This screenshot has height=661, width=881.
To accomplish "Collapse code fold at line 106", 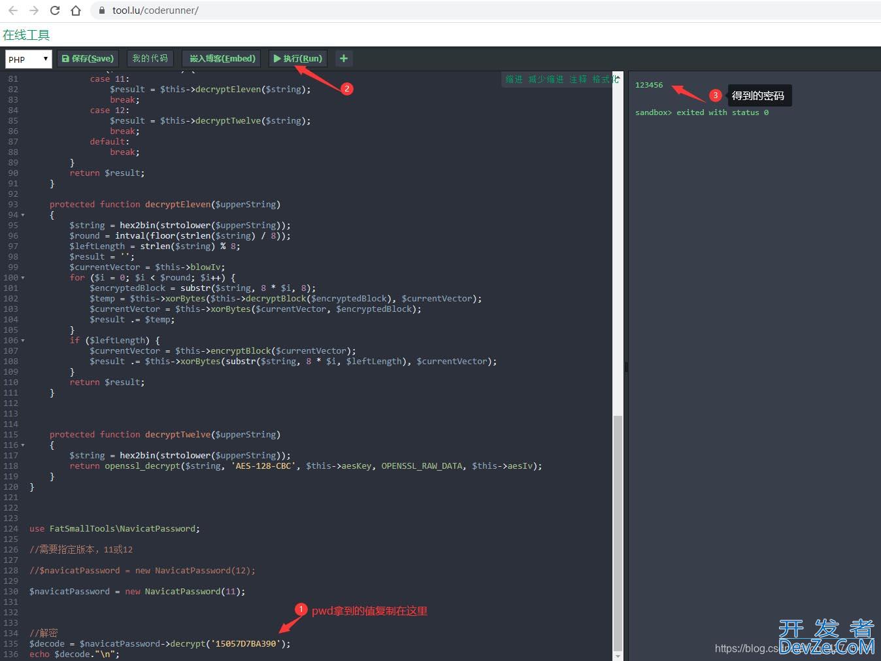I will click(23, 341).
